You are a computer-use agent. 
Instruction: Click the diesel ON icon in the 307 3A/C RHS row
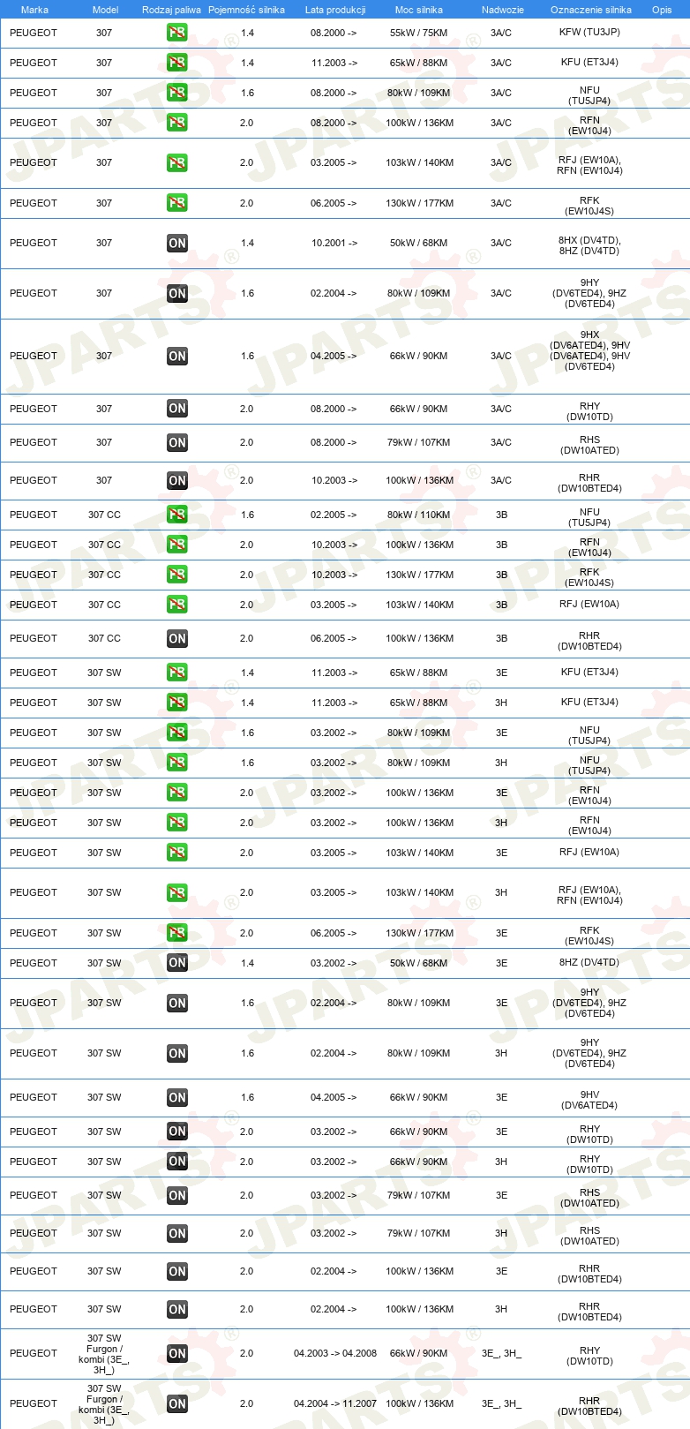(x=177, y=442)
